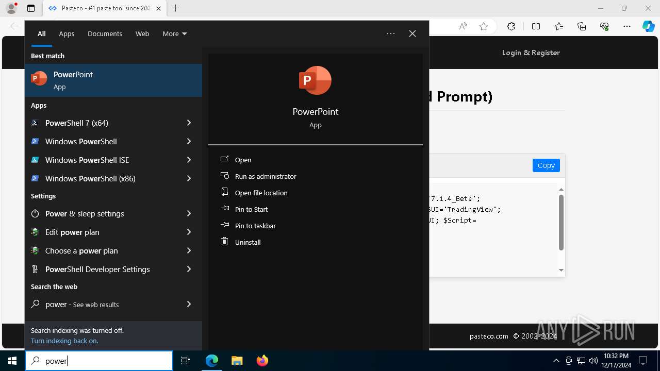Open Windows Start button
660x371 pixels.
click(12, 361)
